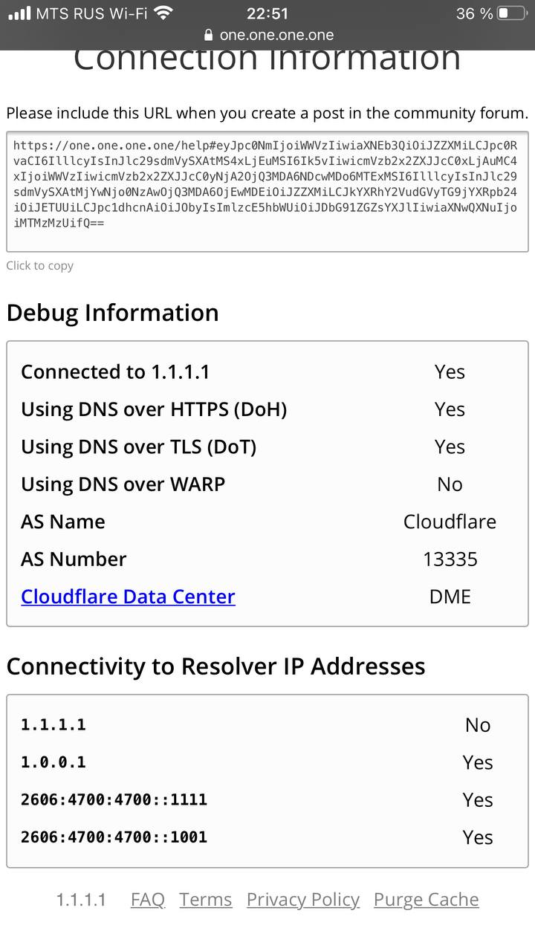This screenshot has height=951, width=535.
Task: Tap the lock icon in address bar
Action: point(207,35)
